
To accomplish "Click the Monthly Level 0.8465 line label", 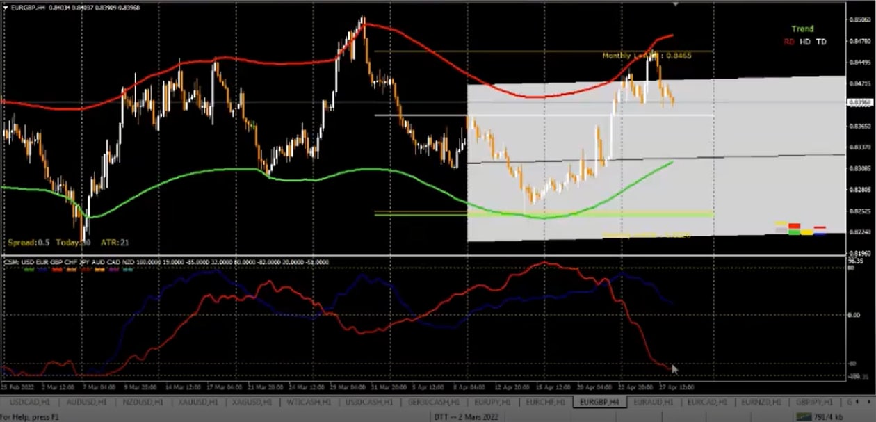I will pos(647,56).
